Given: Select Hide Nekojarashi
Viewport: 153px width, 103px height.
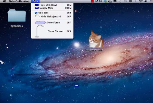Looking at the screenshot, I should point(52,16).
